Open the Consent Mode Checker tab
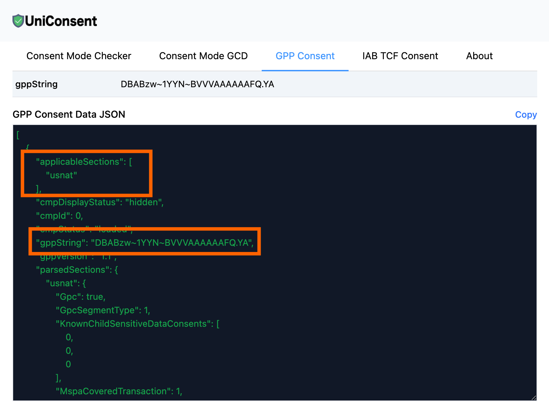The width and height of the screenshot is (549, 414). (x=79, y=56)
